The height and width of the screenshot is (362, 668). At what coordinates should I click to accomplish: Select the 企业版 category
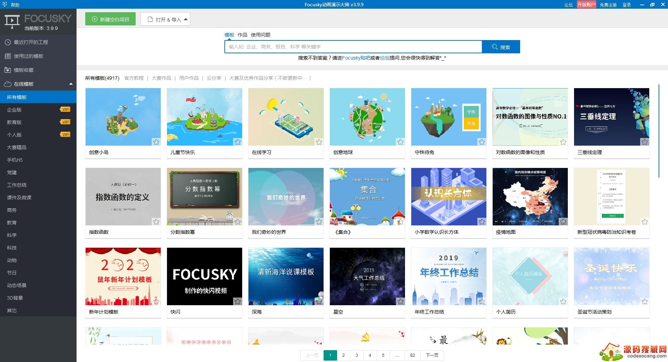38,110
